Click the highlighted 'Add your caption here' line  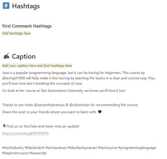pos(37,66)
